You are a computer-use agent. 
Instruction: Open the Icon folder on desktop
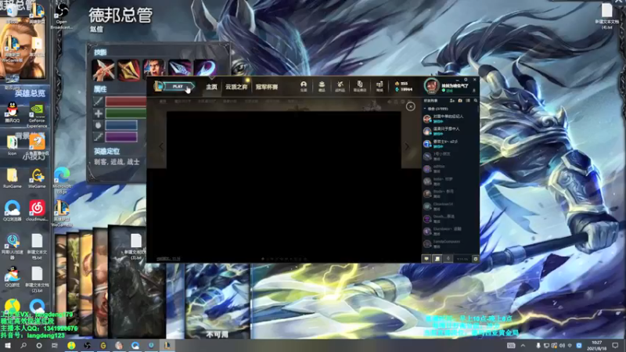point(12,145)
